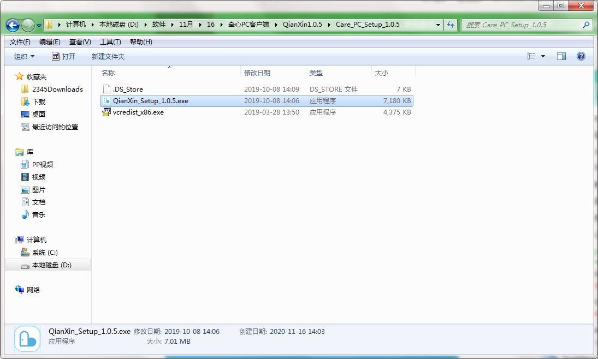This screenshot has width=598, height=359.
Task: Click the 视频 filmstrip icon
Action: click(25, 177)
